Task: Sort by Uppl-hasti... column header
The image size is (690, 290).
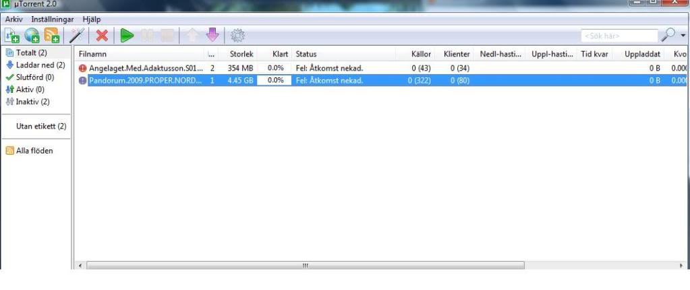Action: click(552, 54)
